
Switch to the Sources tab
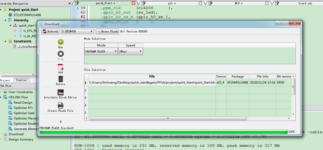21,80
